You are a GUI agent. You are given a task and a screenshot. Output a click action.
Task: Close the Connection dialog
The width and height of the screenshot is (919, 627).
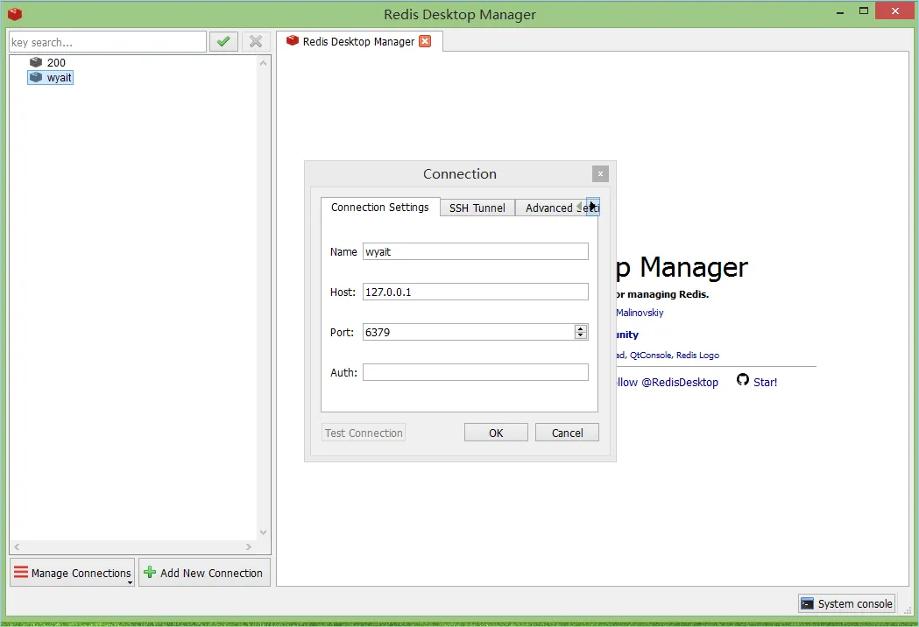(600, 173)
